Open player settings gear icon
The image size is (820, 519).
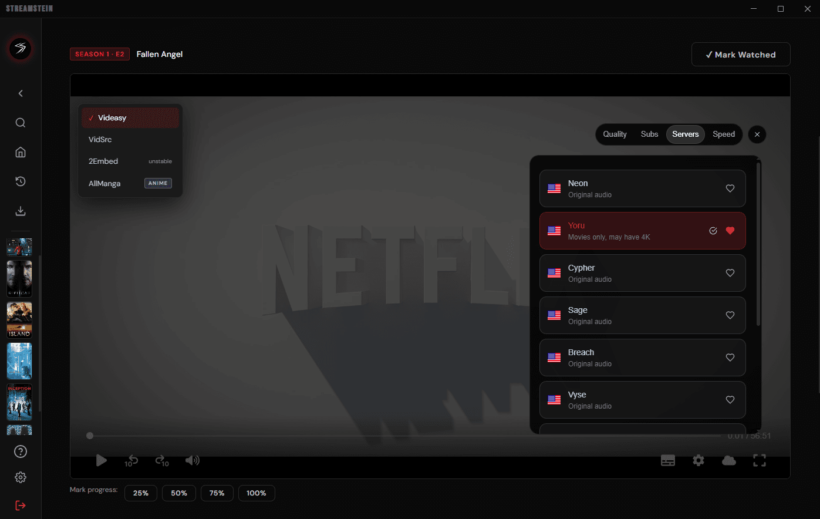(x=698, y=460)
